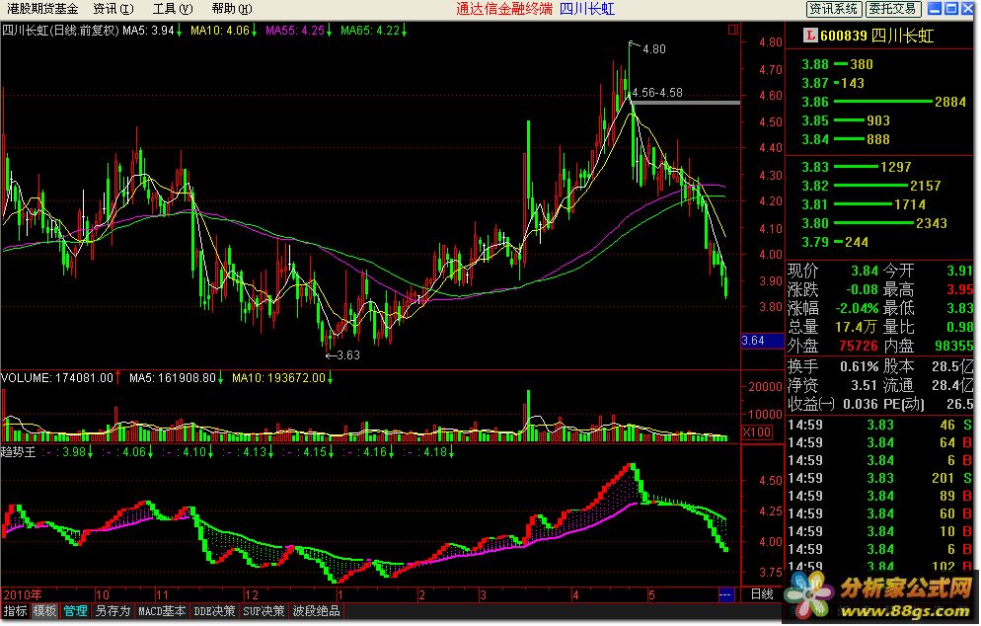
Task: Click the buy order price 3.83
Action: (x=814, y=167)
